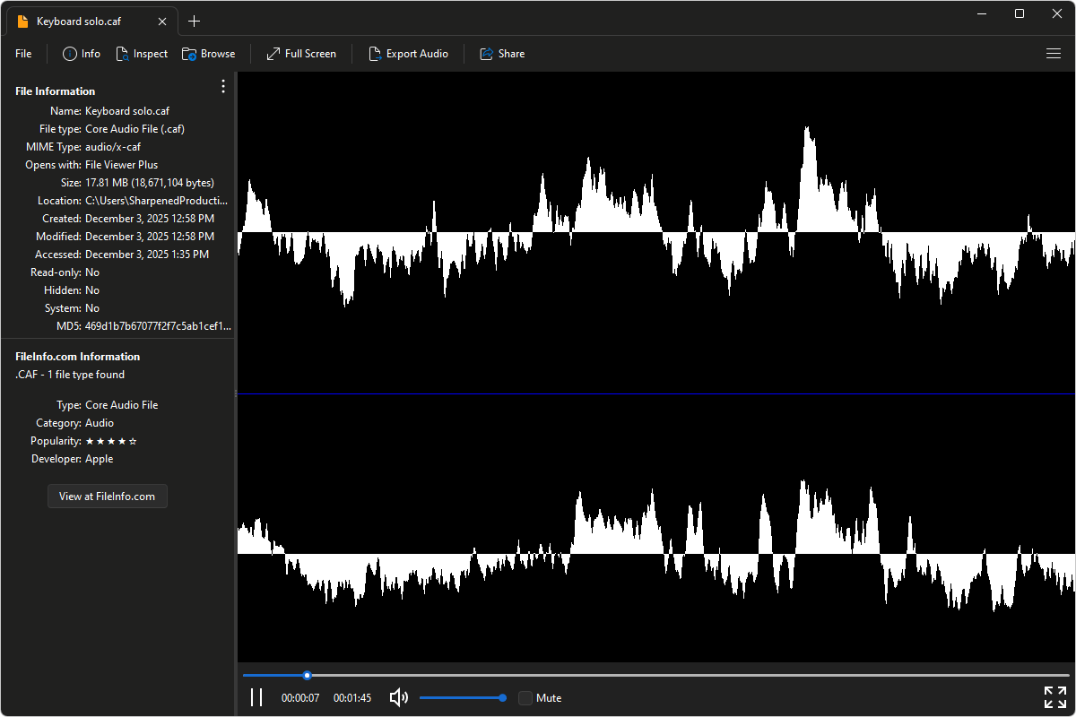The image size is (1076, 717).
Task: Click the speaker icon to mute audio
Action: pos(398,697)
